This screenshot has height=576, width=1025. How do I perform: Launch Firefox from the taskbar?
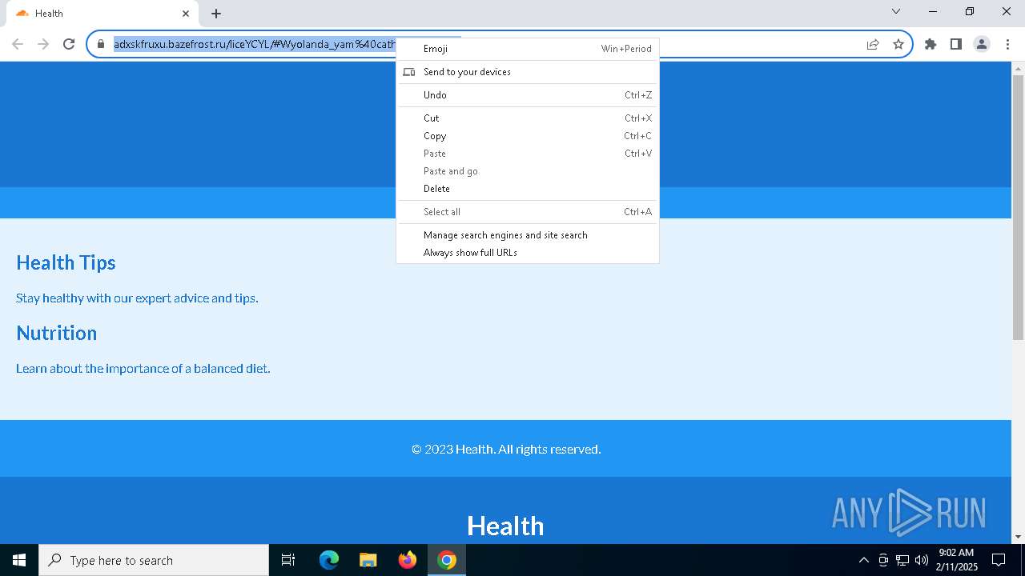pos(408,560)
